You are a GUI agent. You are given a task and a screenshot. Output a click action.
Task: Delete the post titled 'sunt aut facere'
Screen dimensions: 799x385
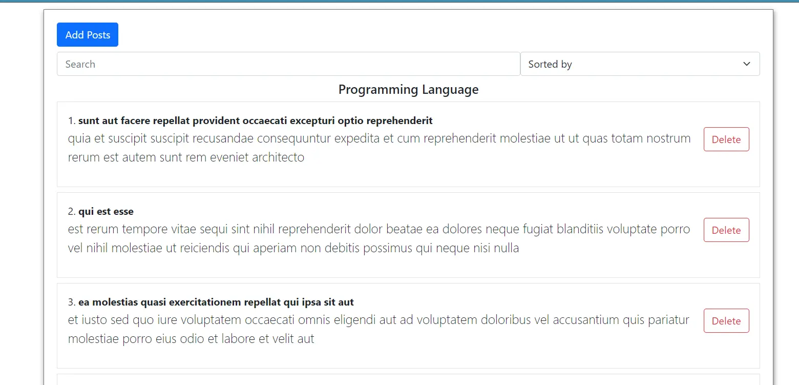tap(726, 139)
